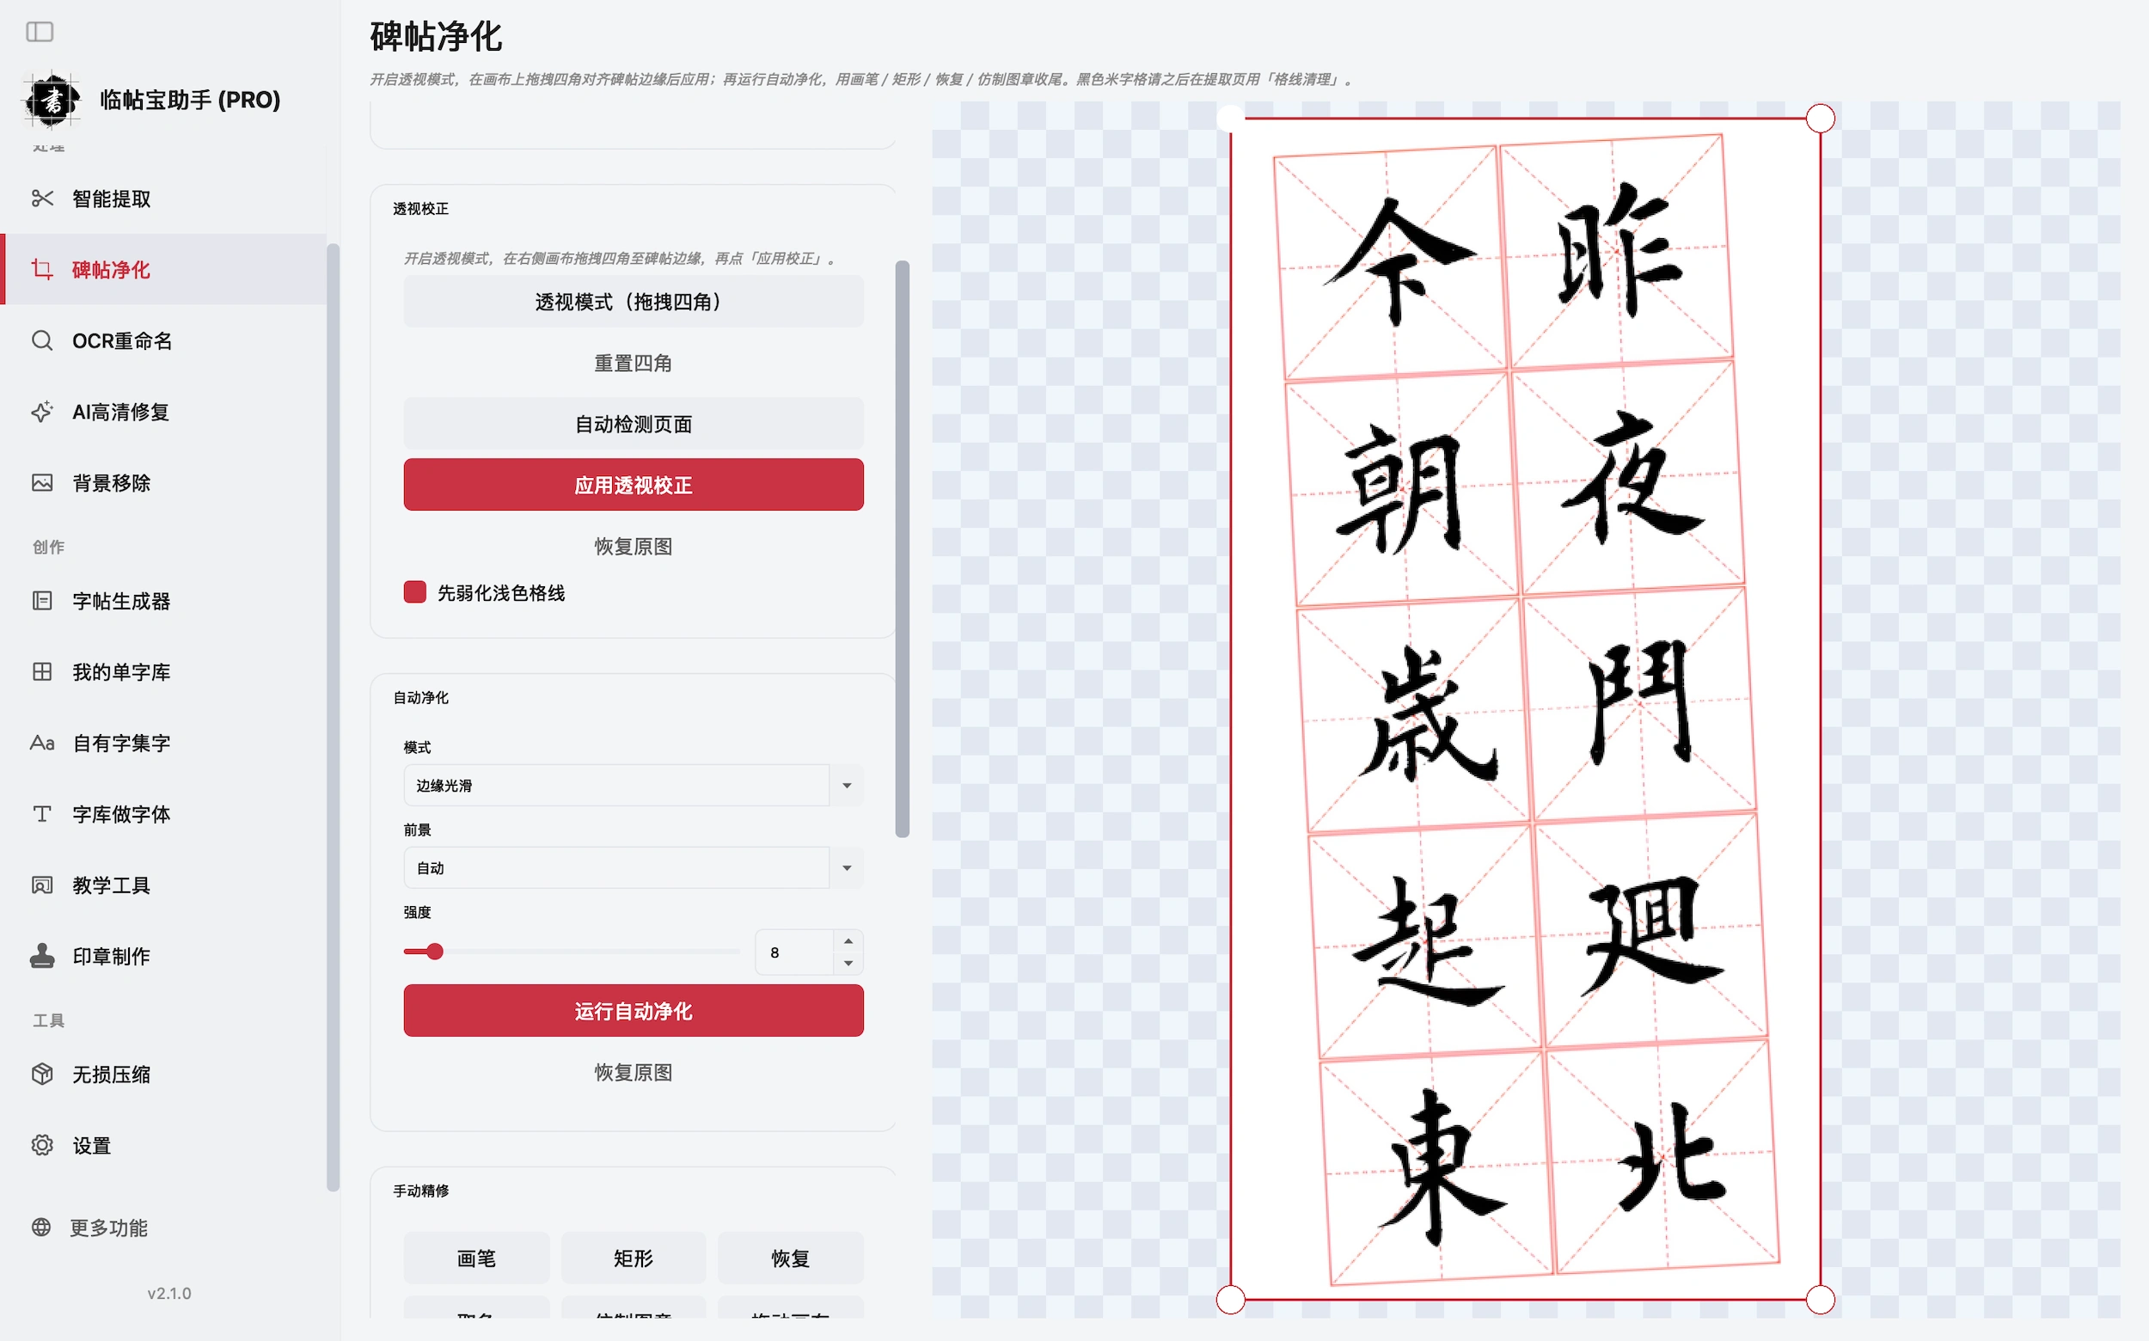The width and height of the screenshot is (2149, 1341).
Task: Click the bottom-right perspective corner handle
Action: (x=1820, y=1300)
